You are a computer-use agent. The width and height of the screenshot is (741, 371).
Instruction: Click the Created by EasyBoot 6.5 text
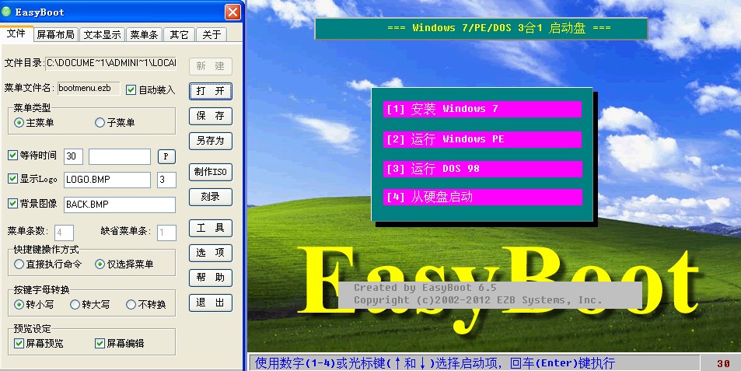425,288
